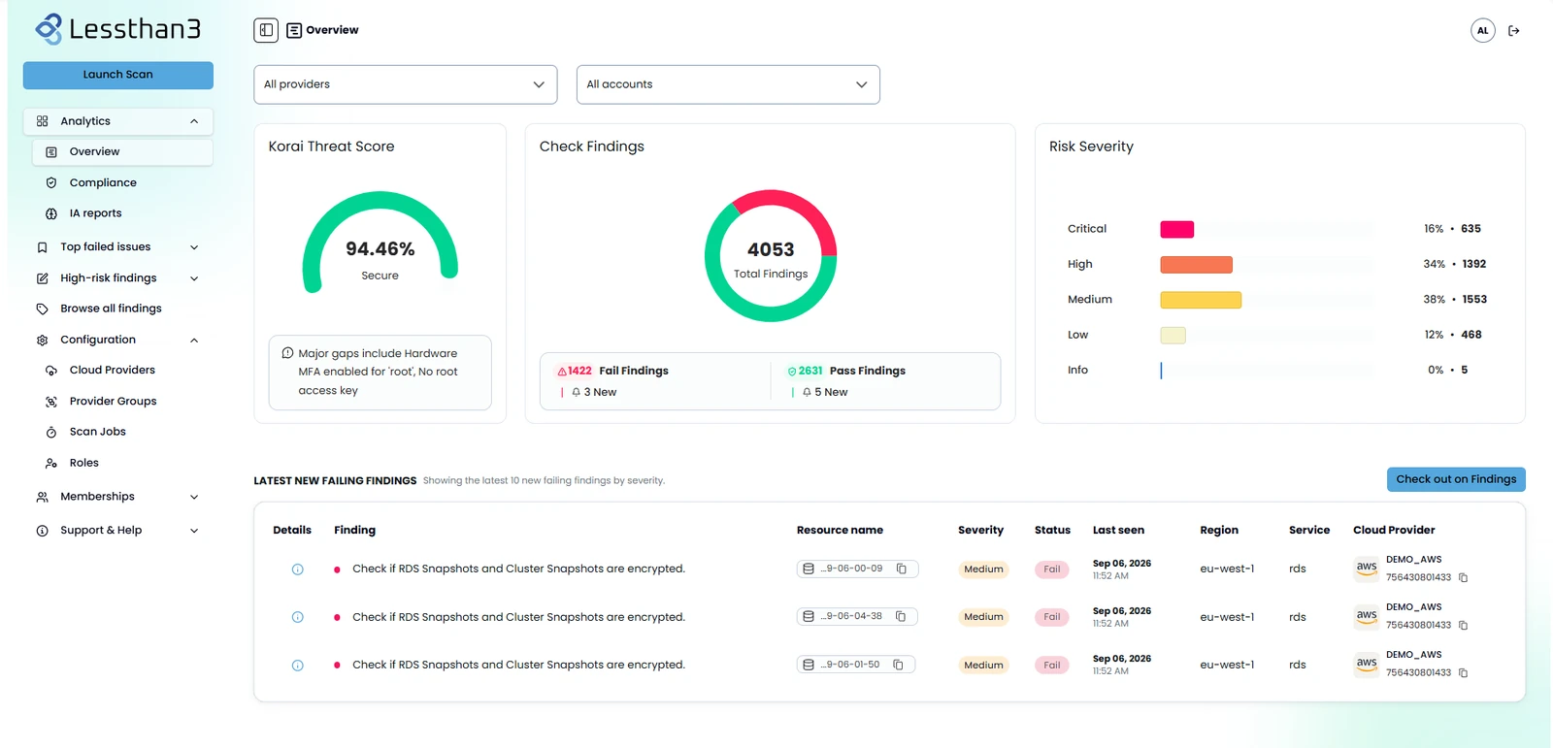
Task: Copy account ID in the first finding row
Action: (x=1464, y=578)
